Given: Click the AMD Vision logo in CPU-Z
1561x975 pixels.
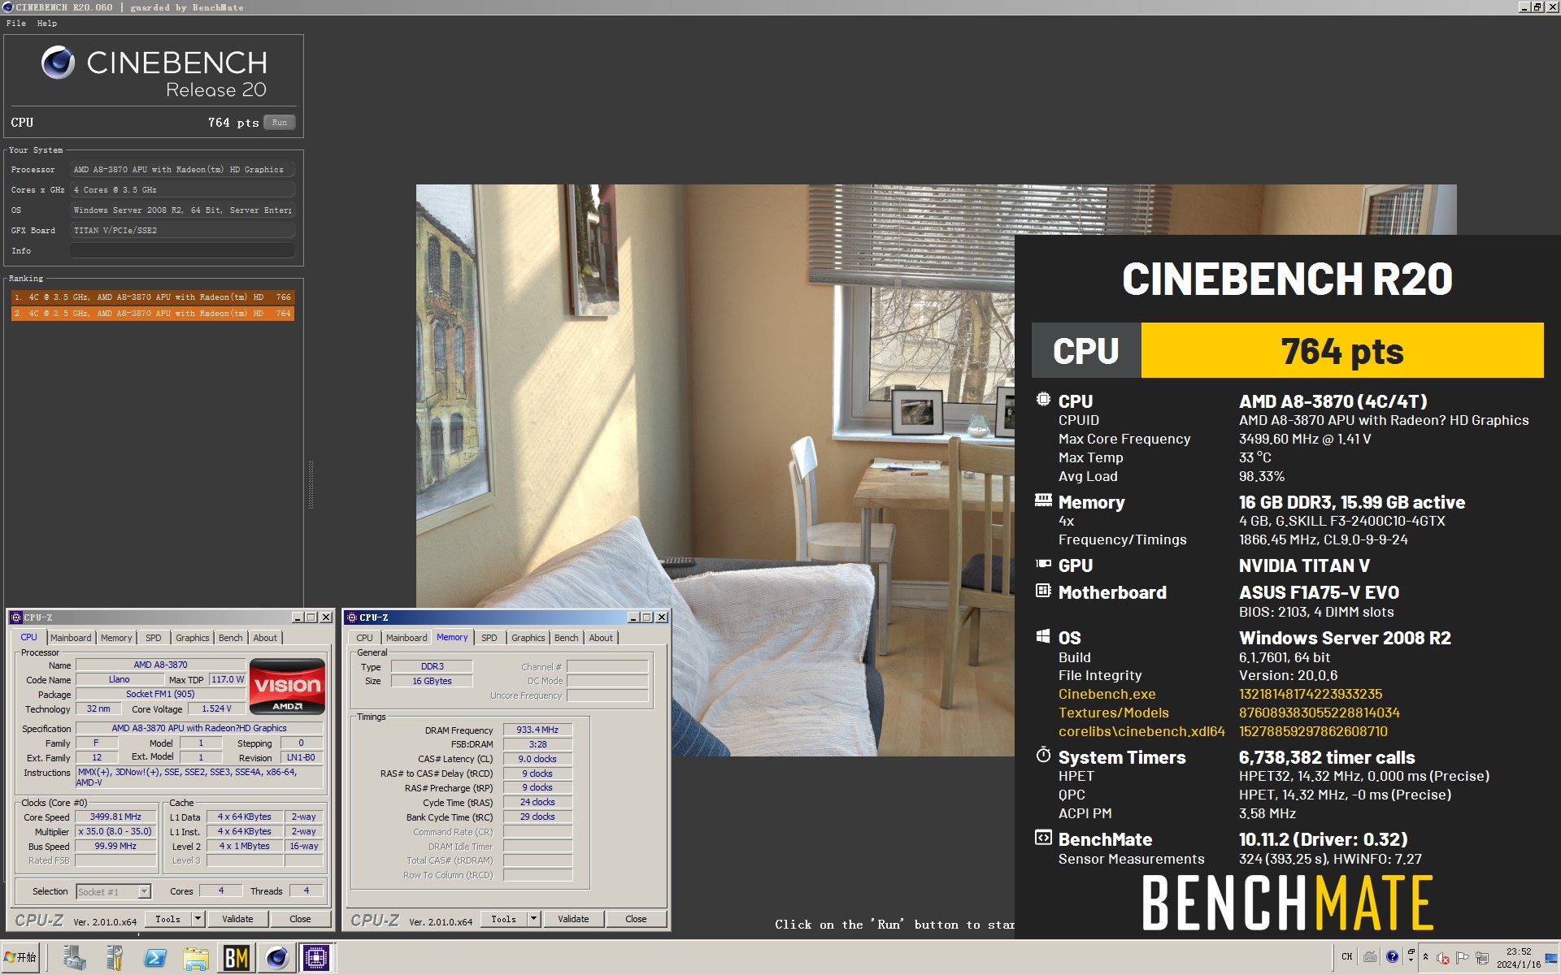Looking at the screenshot, I should click(287, 687).
